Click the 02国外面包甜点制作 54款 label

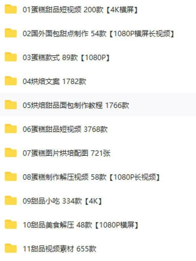(x=65, y=33)
